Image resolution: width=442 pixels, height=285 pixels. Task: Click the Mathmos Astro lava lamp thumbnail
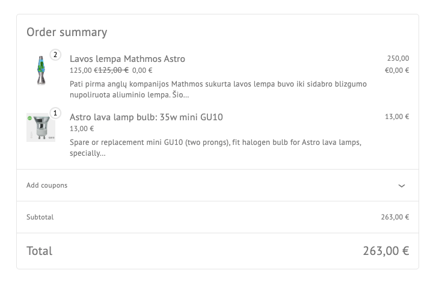[x=40, y=70]
